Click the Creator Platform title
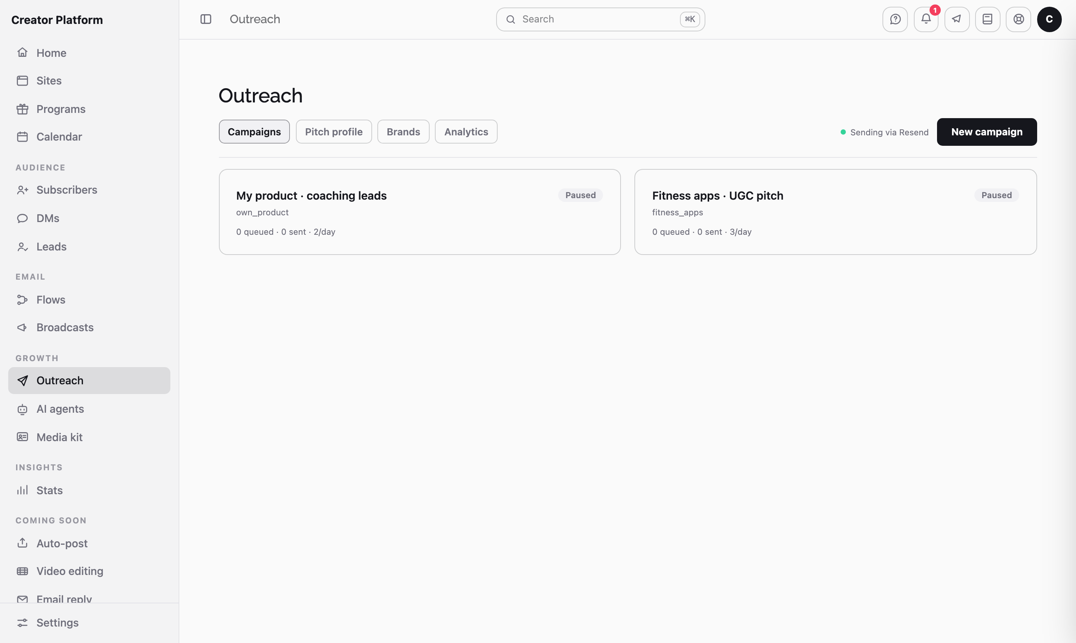 [57, 20]
